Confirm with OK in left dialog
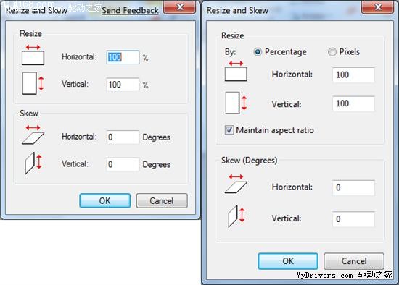 pos(105,201)
